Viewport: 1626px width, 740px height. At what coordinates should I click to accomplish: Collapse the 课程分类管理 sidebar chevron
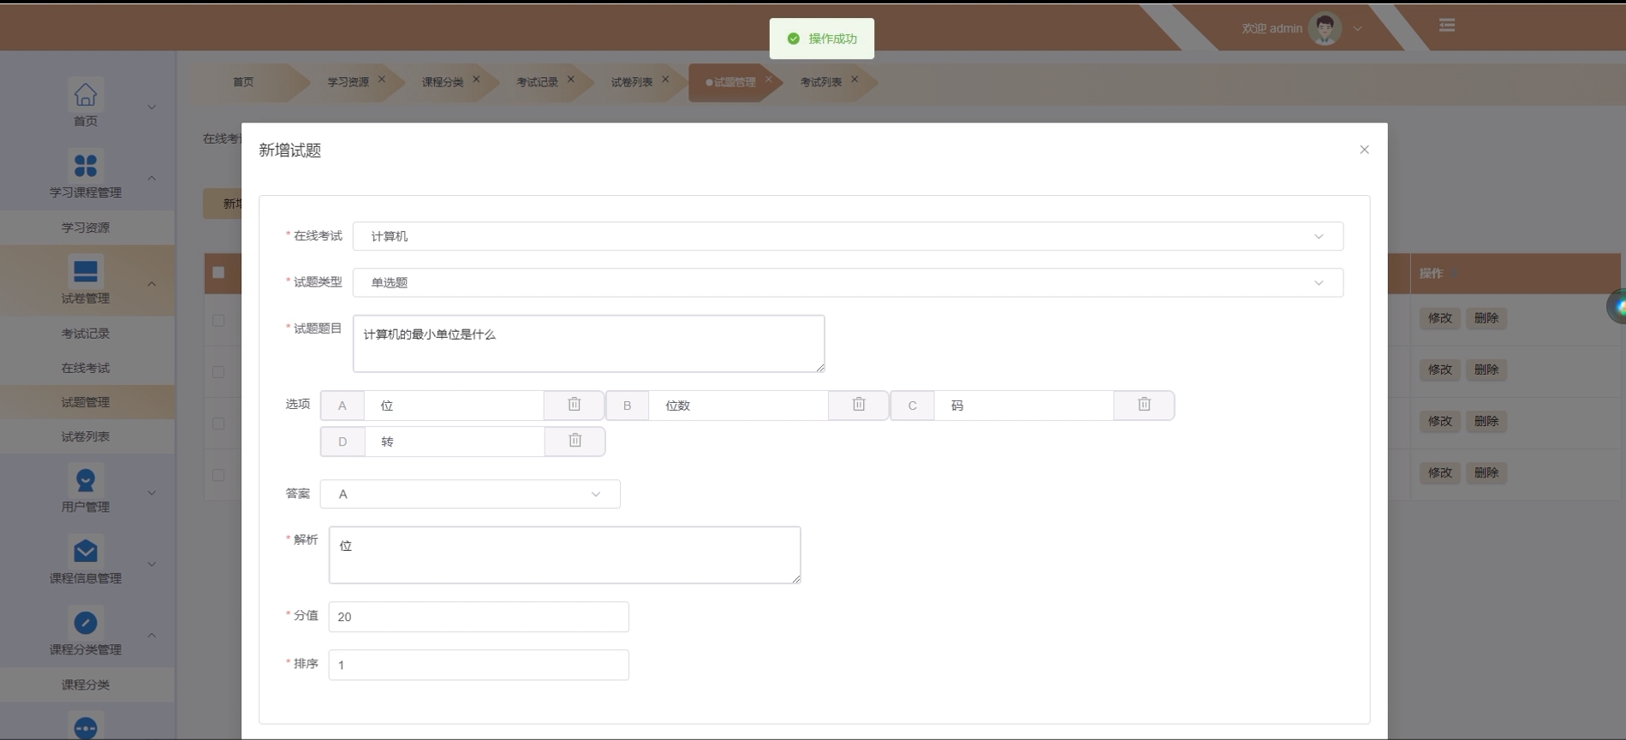point(152,636)
